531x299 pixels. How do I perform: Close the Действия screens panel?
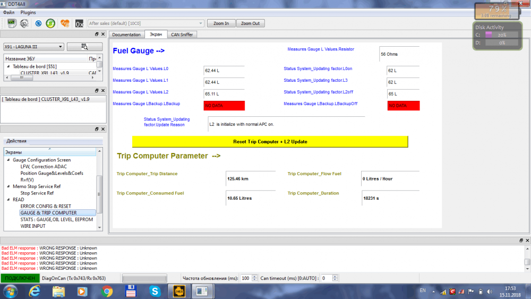coord(103,129)
